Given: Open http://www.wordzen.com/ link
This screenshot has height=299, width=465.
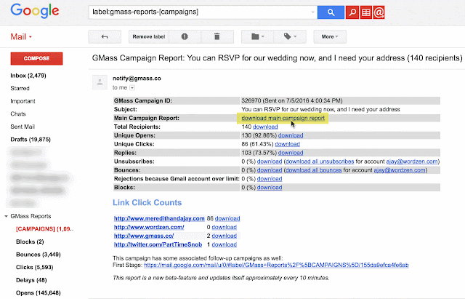Looking at the screenshot, I should click(x=149, y=227).
